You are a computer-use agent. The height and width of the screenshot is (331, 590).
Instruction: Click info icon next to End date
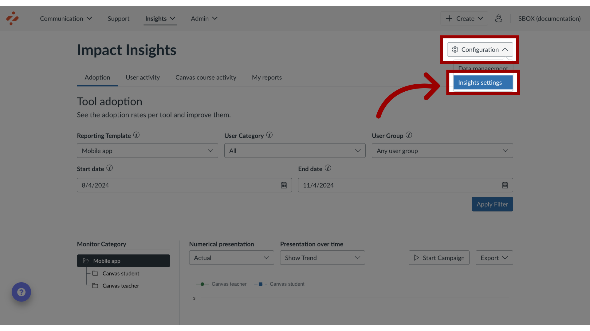328,168
